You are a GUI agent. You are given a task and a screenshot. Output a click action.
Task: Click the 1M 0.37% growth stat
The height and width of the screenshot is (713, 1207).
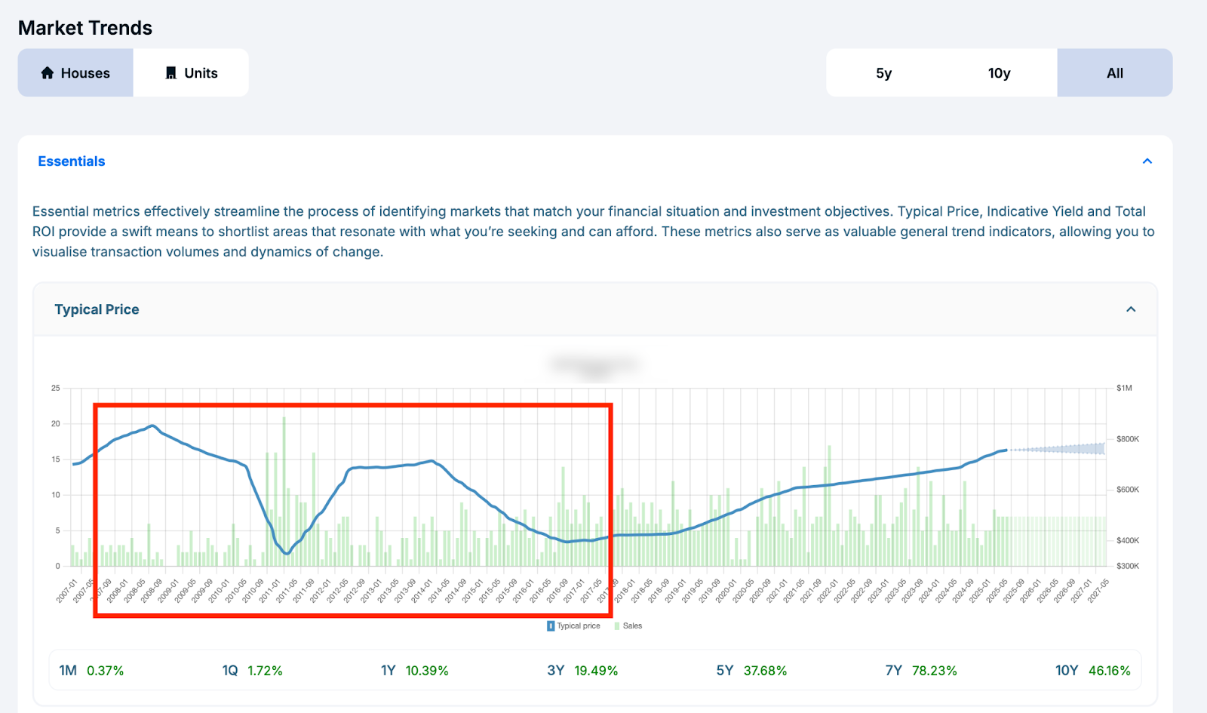[91, 671]
